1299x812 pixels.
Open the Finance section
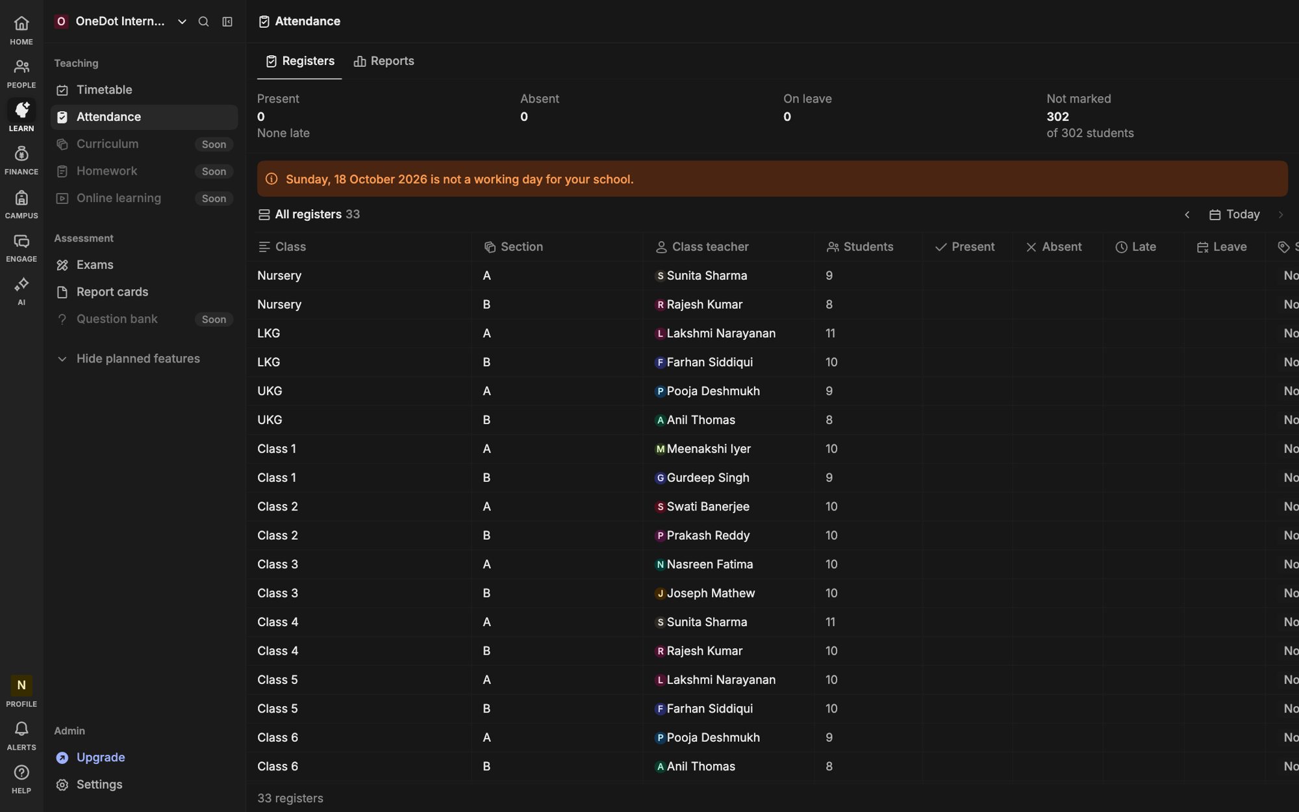21,160
